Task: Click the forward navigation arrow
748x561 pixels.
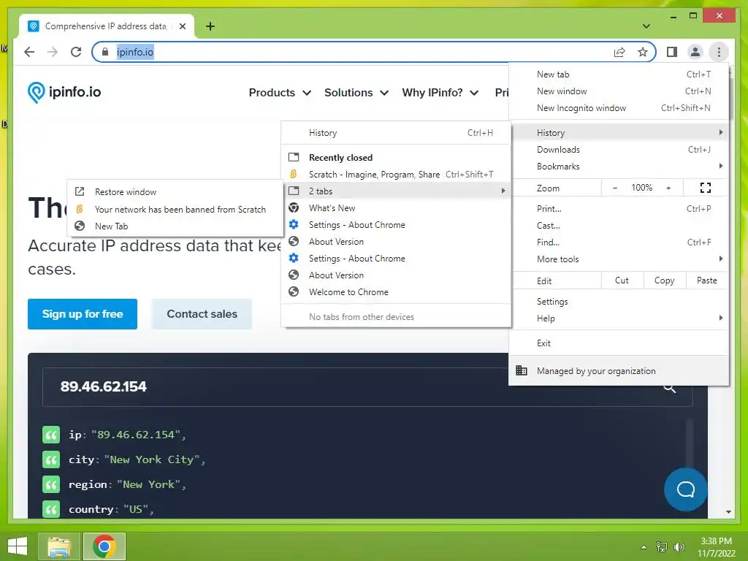Action: click(53, 52)
